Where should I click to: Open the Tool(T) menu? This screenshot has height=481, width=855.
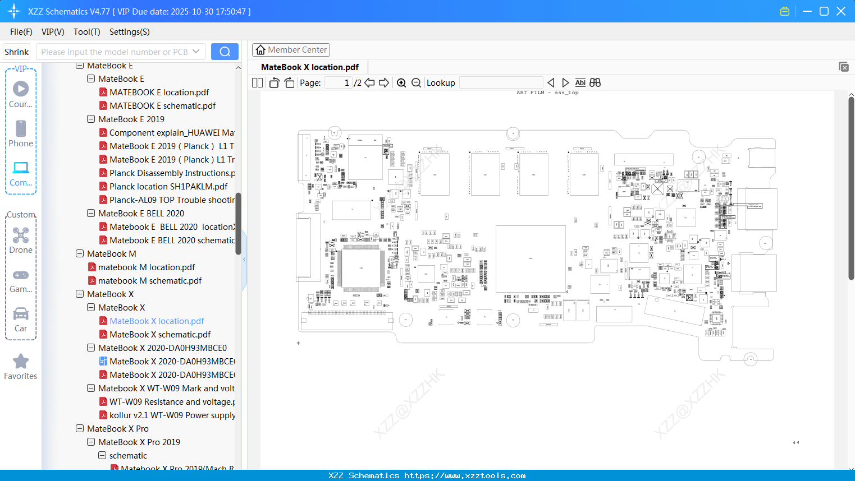(x=87, y=32)
